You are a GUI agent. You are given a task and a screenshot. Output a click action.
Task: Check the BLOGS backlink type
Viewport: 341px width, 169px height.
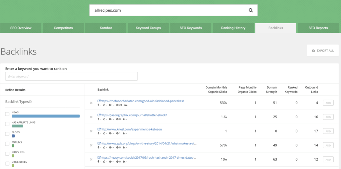tap(7, 134)
